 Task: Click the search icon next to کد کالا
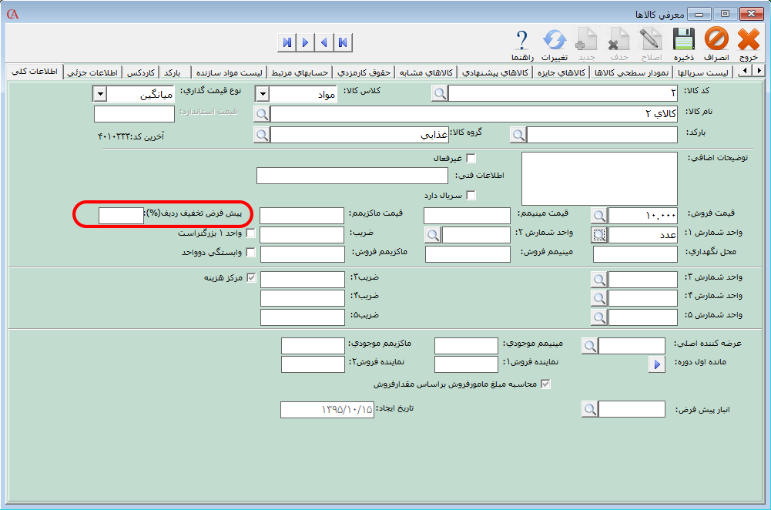[x=439, y=94]
